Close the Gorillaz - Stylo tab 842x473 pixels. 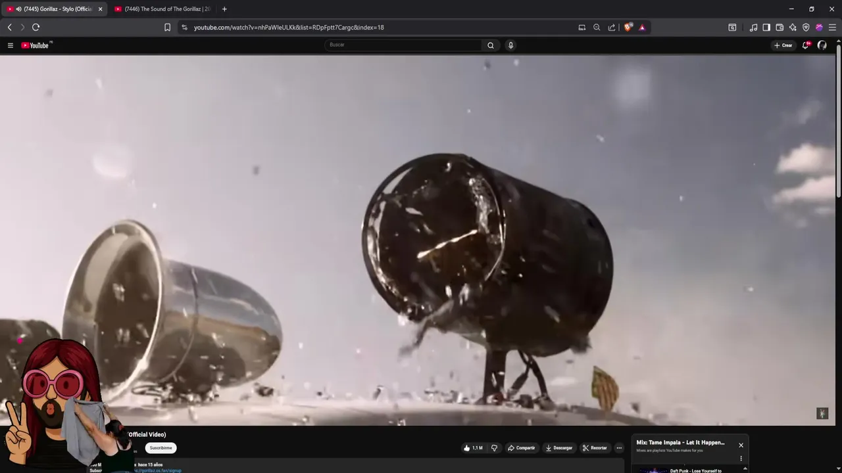[100, 9]
